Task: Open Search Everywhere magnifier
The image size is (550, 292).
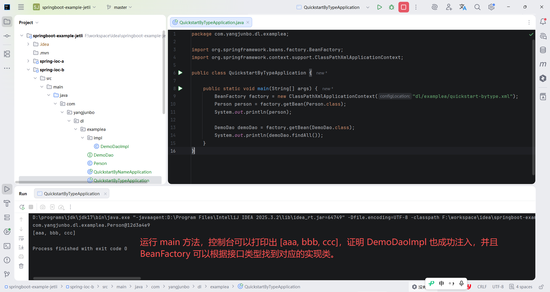Action: (477, 7)
